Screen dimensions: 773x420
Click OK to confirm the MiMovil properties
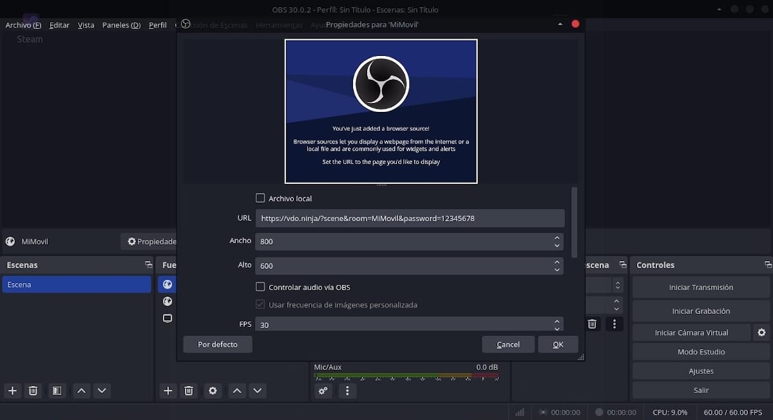click(x=558, y=344)
